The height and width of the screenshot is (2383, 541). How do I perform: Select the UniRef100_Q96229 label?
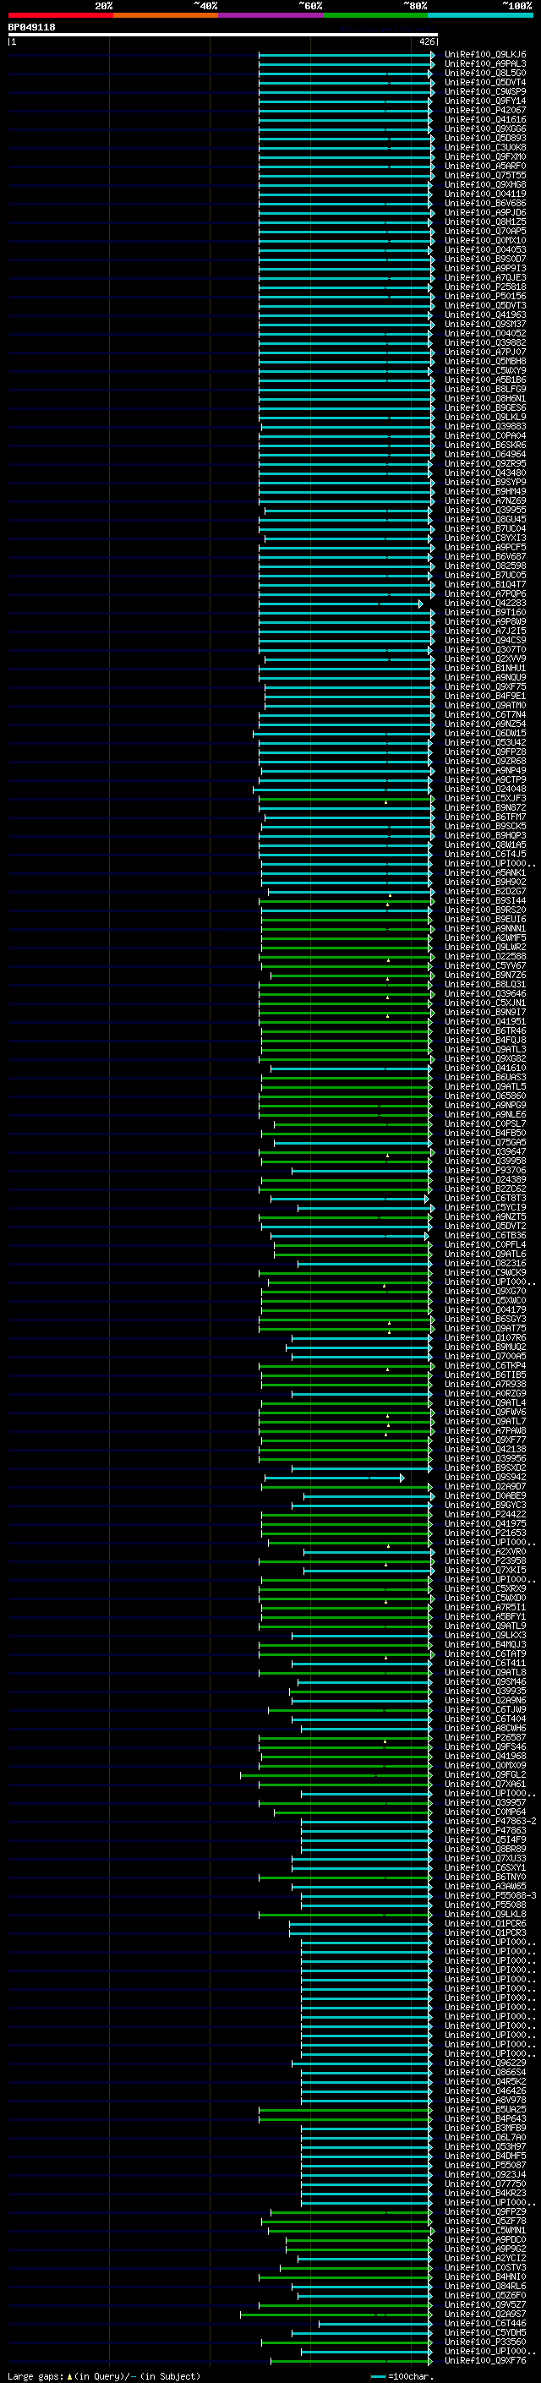[x=485, y=2063]
